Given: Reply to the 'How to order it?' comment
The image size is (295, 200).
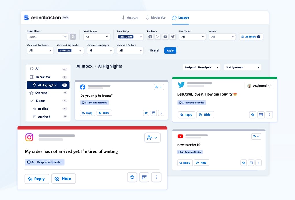Looking at the screenshot, I should pos(185,163).
